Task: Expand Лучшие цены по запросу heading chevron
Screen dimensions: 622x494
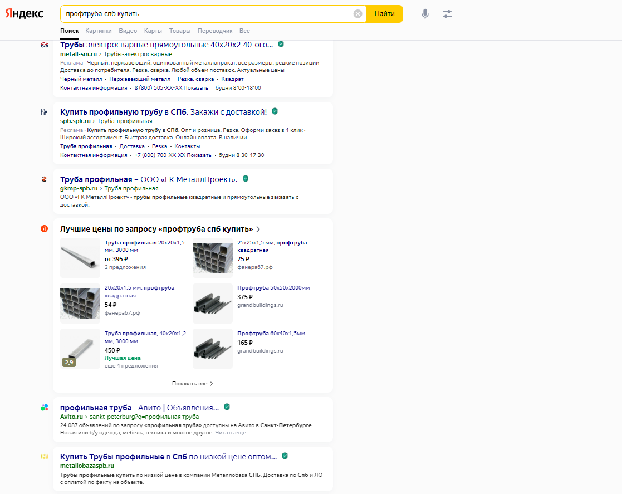Action: (x=258, y=229)
